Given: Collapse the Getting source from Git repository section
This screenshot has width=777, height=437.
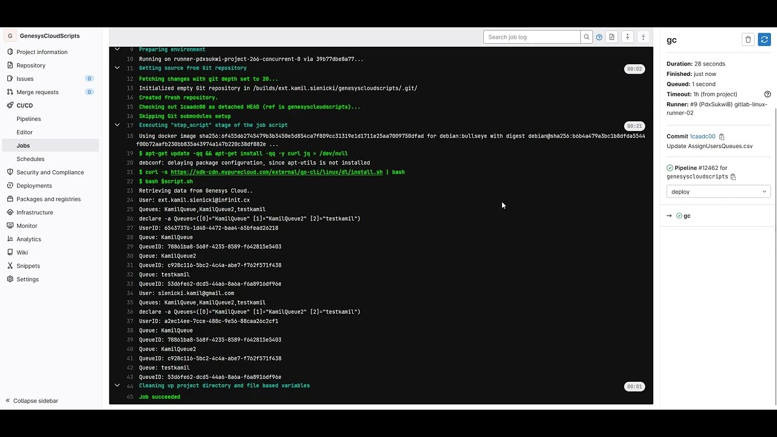Looking at the screenshot, I should [117, 68].
